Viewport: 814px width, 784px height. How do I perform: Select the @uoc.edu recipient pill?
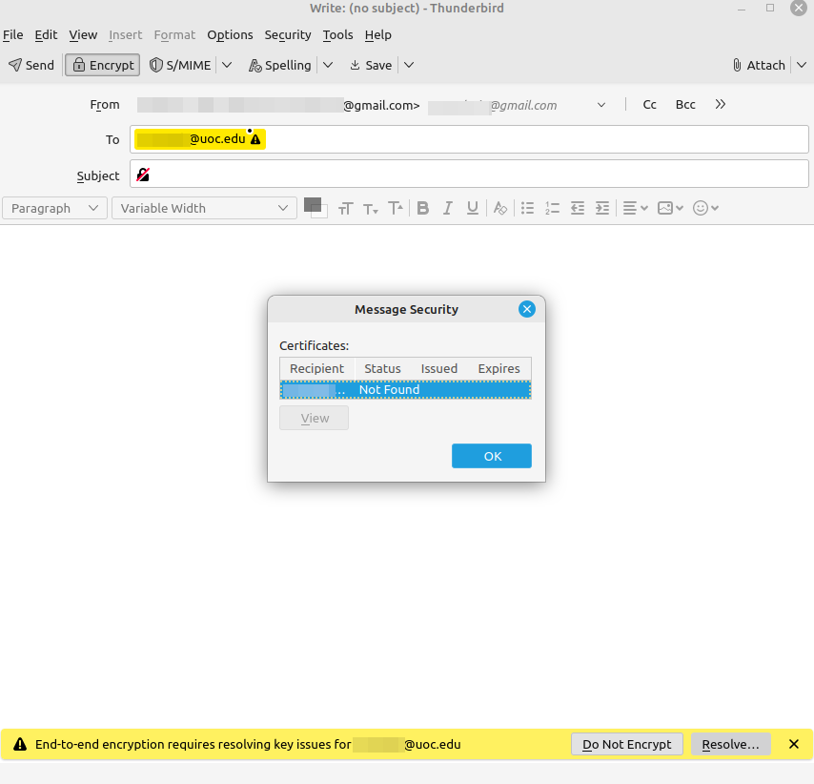pyautogui.click(x=200, y=139)
